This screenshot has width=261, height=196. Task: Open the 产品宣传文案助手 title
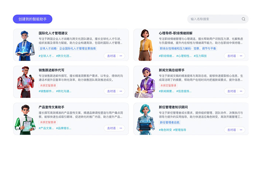coord(51,107)
